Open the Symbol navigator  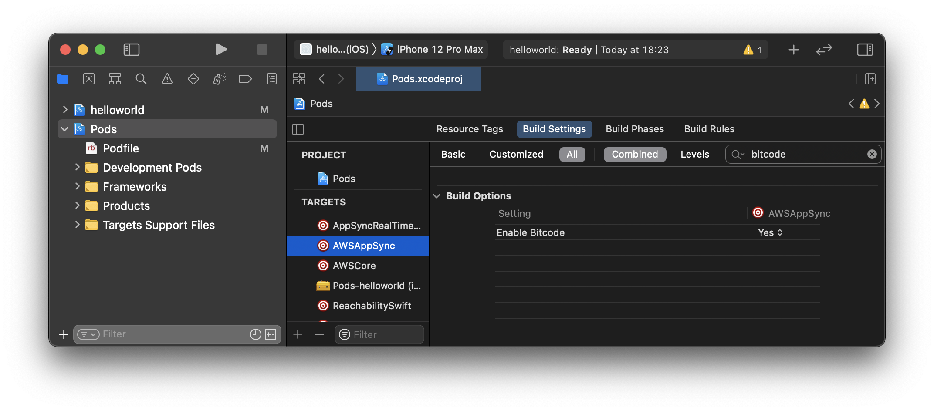click(x=115, y=79)
